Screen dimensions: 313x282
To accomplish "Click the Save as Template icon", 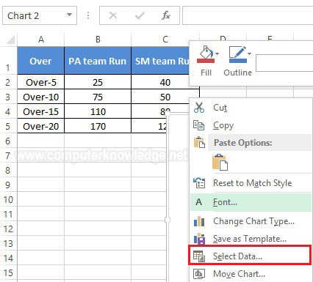I will click(x=199, y=239).
